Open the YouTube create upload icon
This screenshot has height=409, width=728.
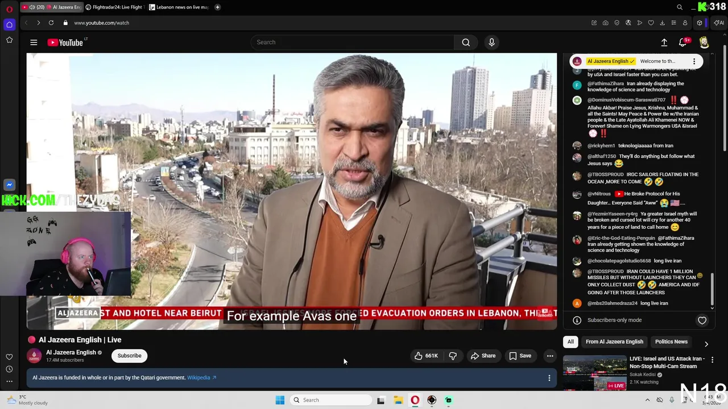pyautogui.click(x=664, y=42)
